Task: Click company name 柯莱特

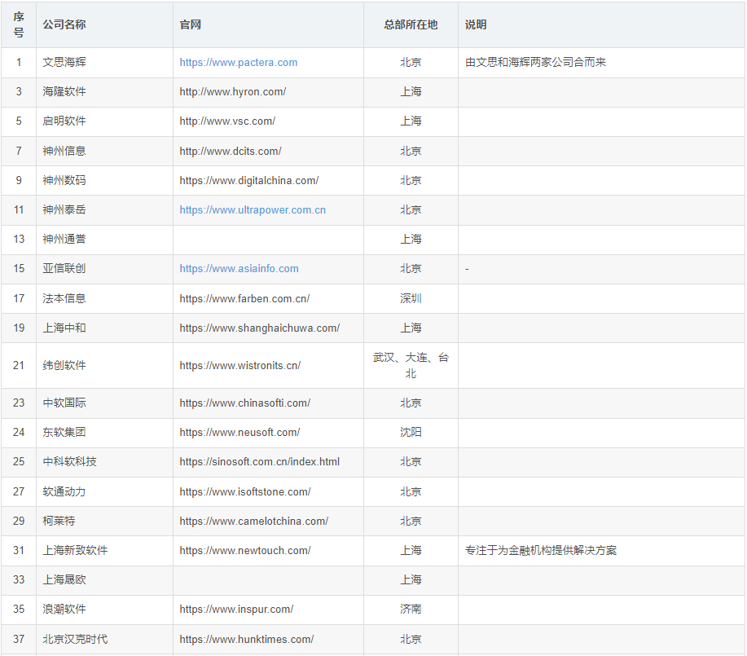Action: pyautogui.click(x=59, y=522)
